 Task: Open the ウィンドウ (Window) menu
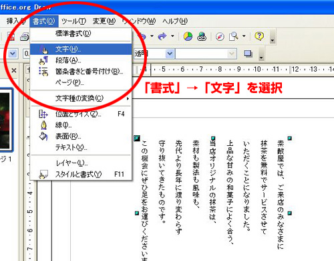click(x=139, y=21)
